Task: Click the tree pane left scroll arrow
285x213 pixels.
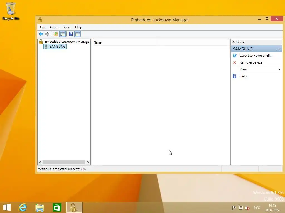Action: pos(40,162)
